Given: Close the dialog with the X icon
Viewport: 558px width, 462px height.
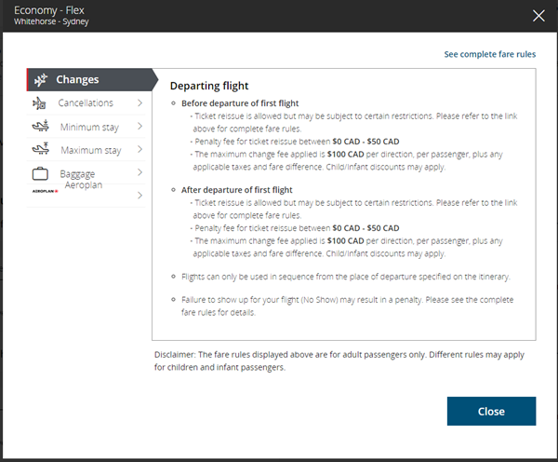Looking at the screenshot, I should 538,15.
